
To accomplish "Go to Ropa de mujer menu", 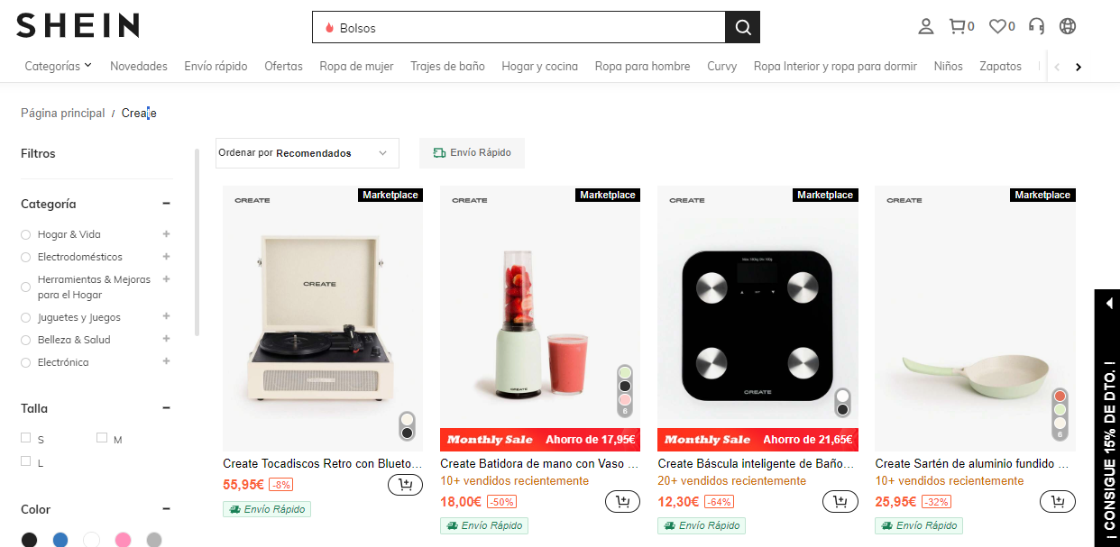I will click(x=356, y=66).
